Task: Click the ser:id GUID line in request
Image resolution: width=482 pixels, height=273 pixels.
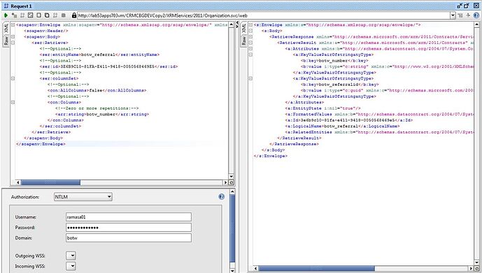Action: (108, 66)
